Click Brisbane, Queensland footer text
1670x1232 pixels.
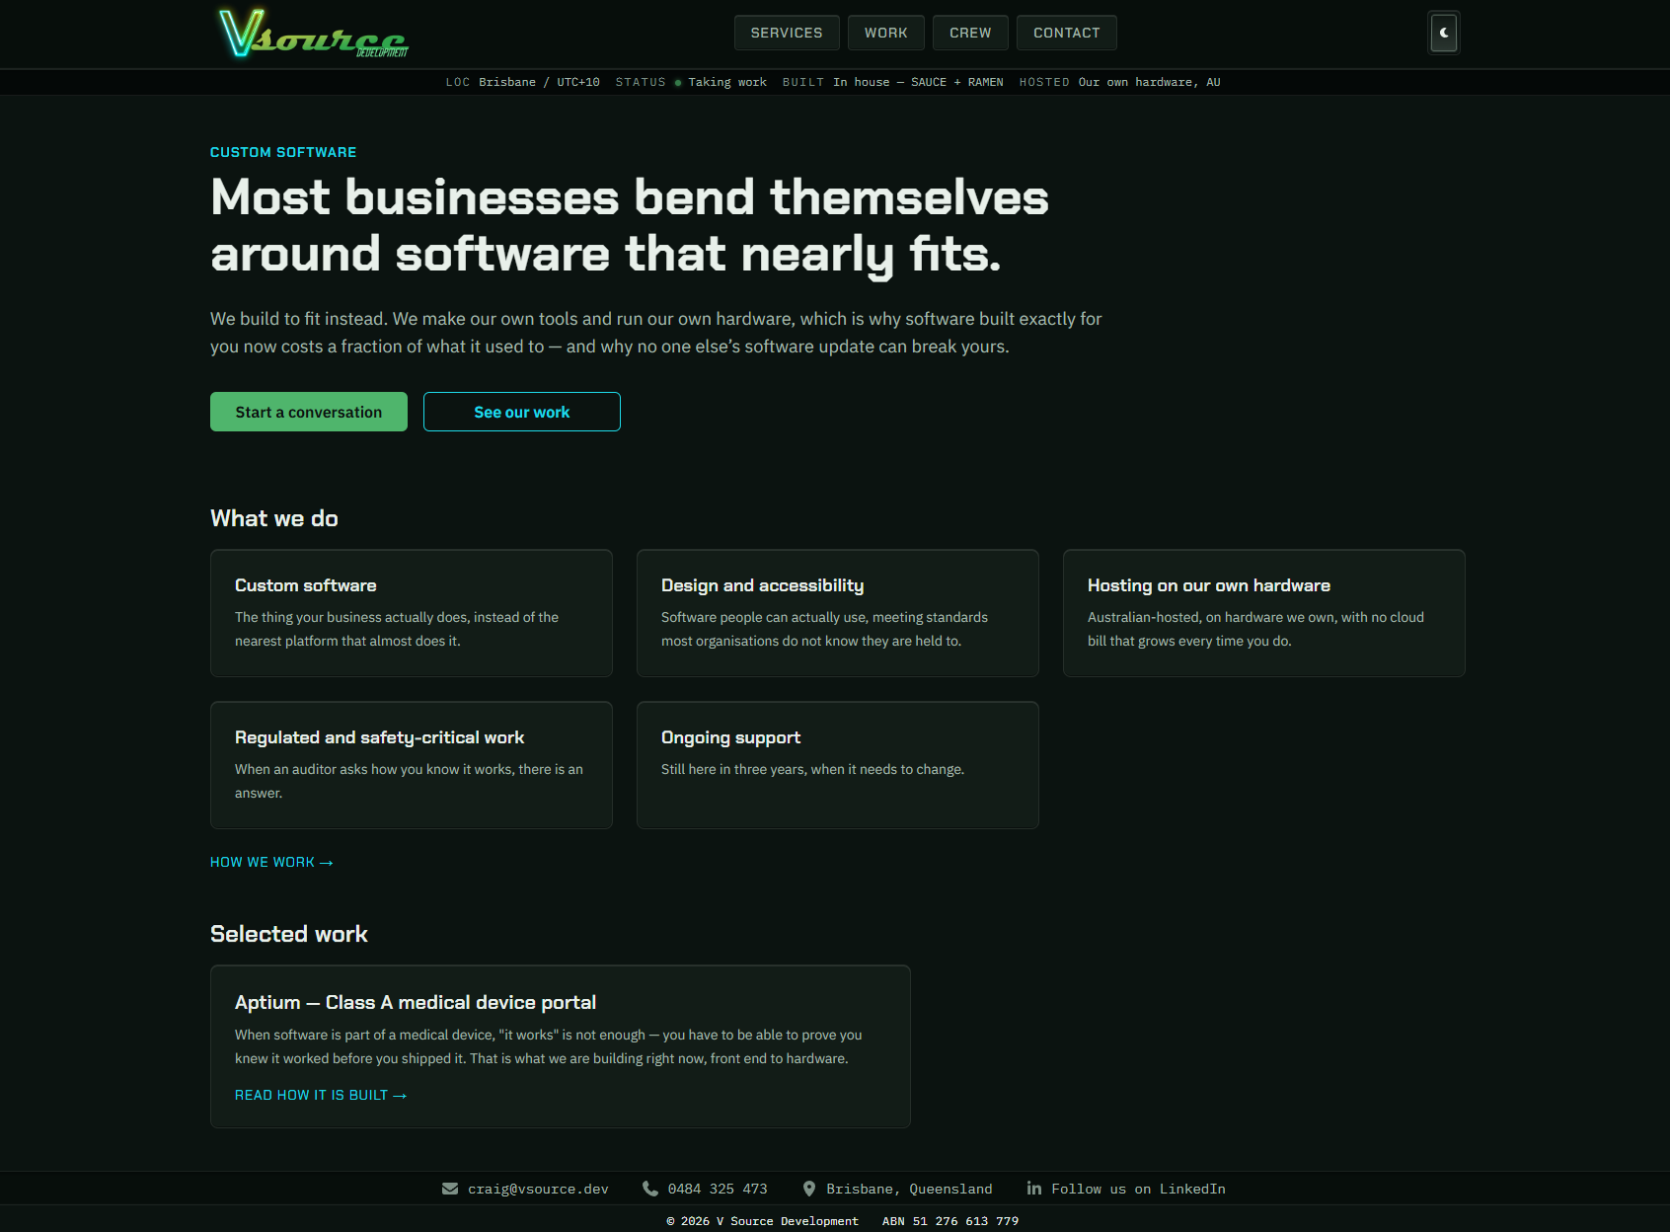click(x=909, y=1189)
